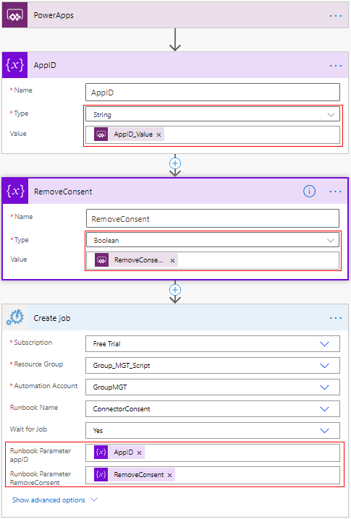Viewport: 351px width, 519px height.
Task: Collapse the RemoveConsent step via its title
Action: (63, 192)
